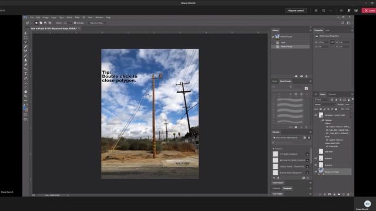The width and height of the screenshot is (376, 211).
Task: Open the Libraries library selection dropdown
Action: [287, 138]
